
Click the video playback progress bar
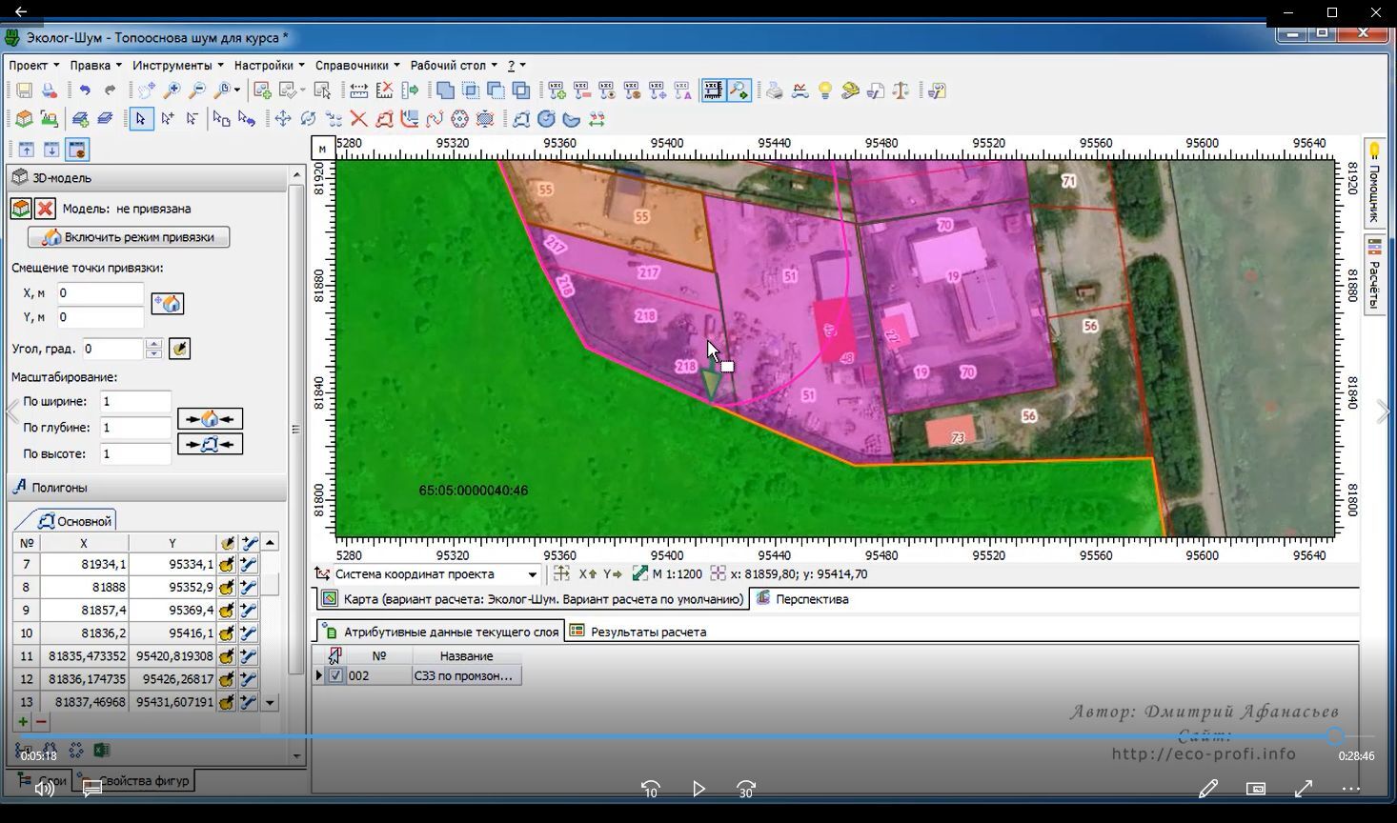(x=667, y=736)
